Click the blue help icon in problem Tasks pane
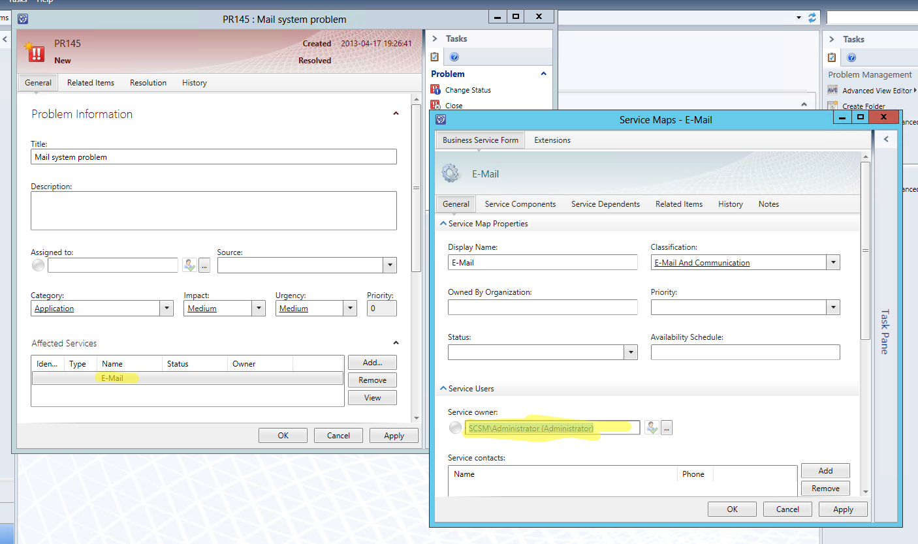 click(454, 57)
